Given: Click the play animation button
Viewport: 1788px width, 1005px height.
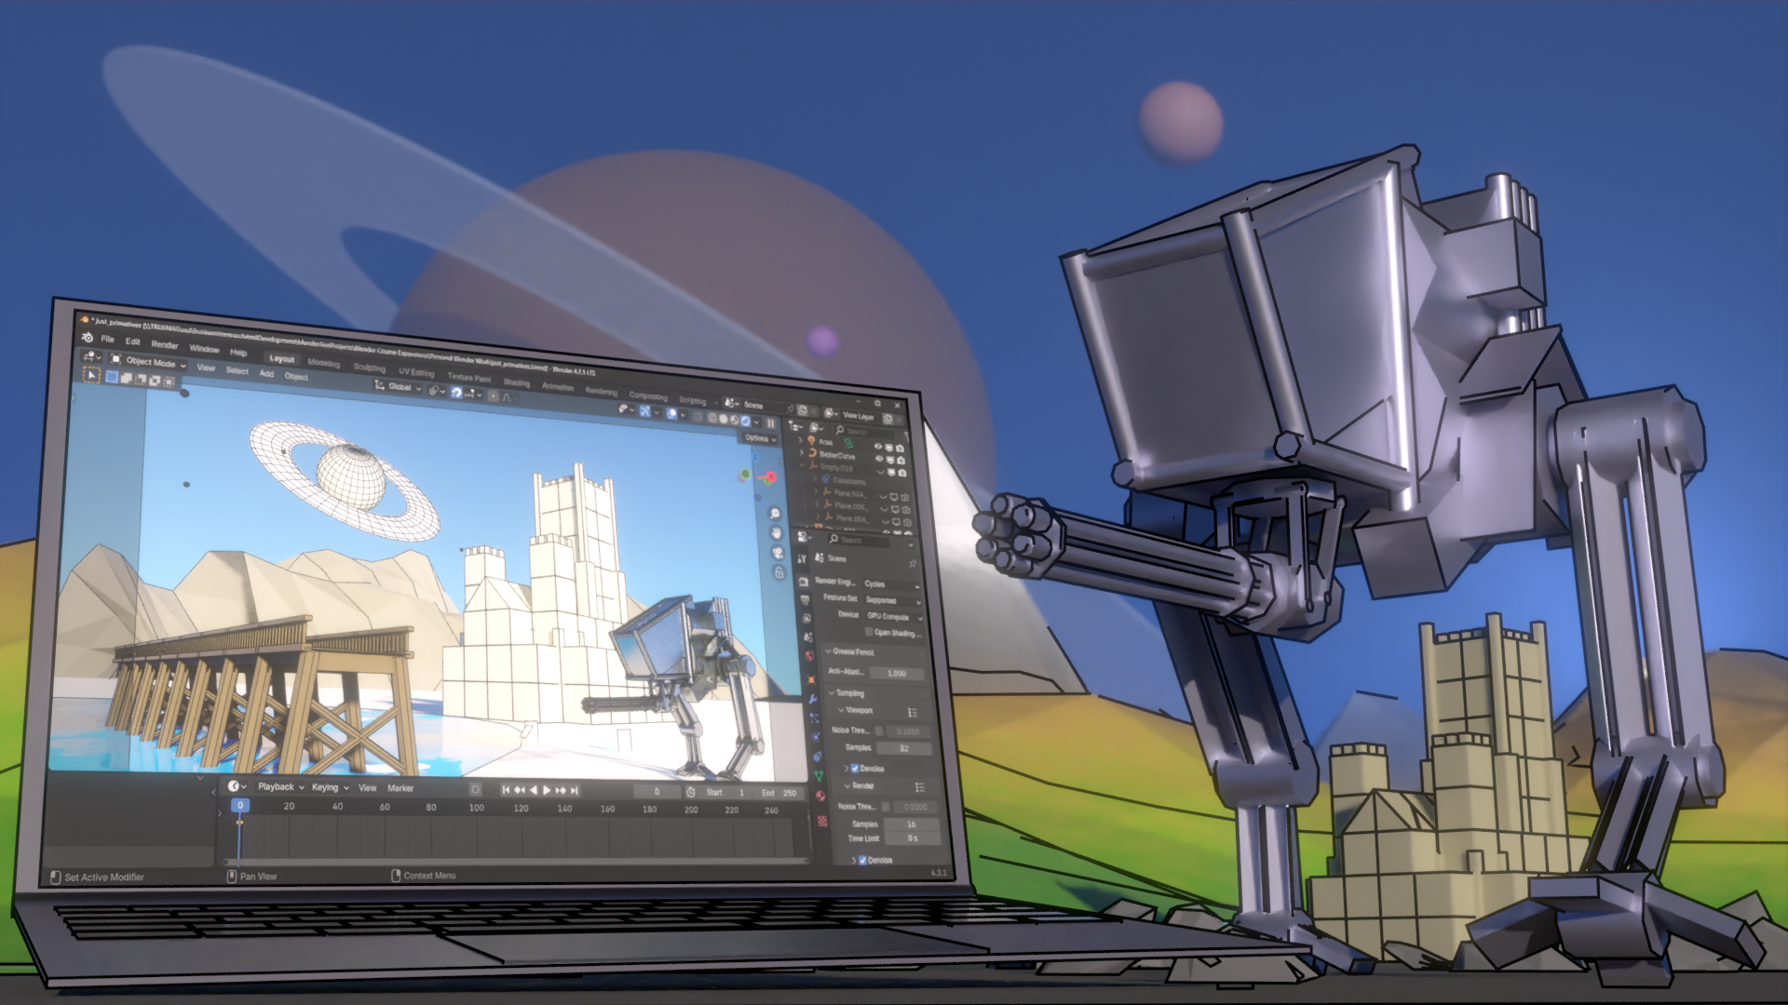Looking at the screenshot, I should click(547, 790).
